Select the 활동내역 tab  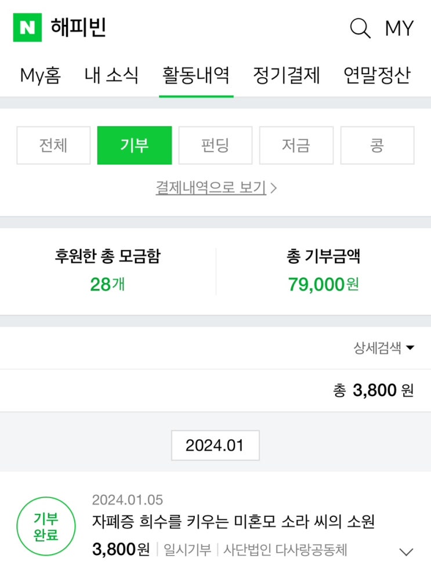point(196,75)
